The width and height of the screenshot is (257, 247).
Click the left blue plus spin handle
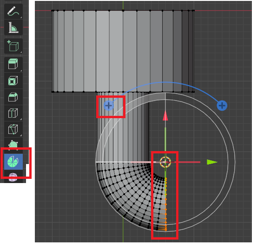pyautogui.click(x=108, y=106)
